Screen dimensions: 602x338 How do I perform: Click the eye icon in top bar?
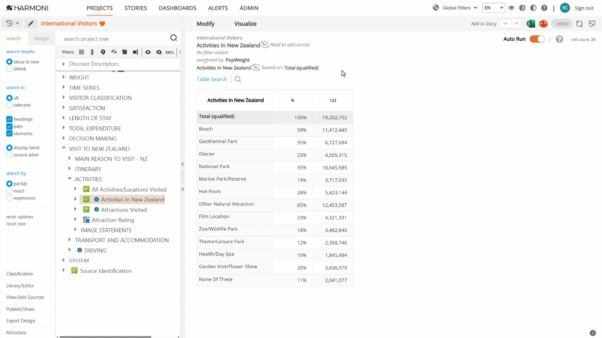pyautogui.click(x=511, y=8)
